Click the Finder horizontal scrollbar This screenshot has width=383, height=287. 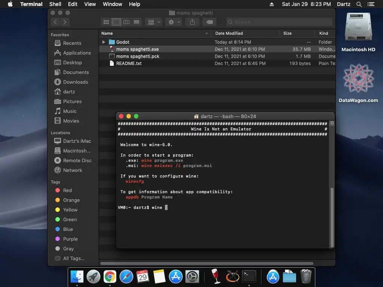pyautogui.click(x=206, y=263)
